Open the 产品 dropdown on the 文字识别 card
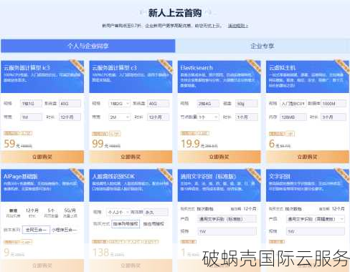This screenshot has width=350, height=272. click(316, 219)
